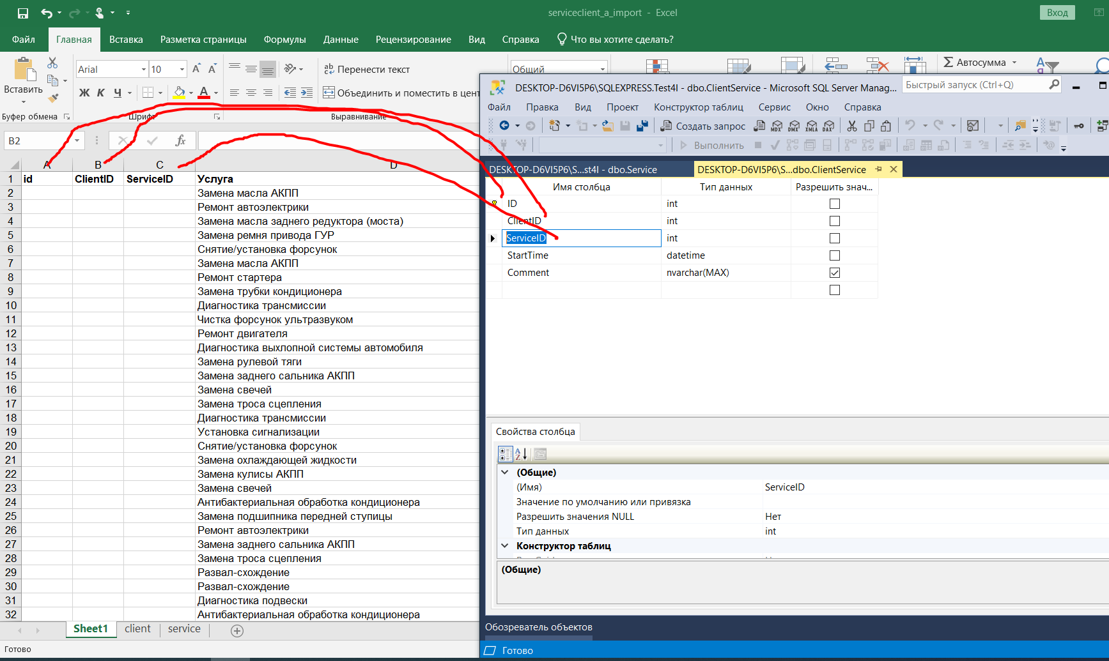This screenshot has width=1109, height=661.
Task: Apply the red font color
Action: 204,93
